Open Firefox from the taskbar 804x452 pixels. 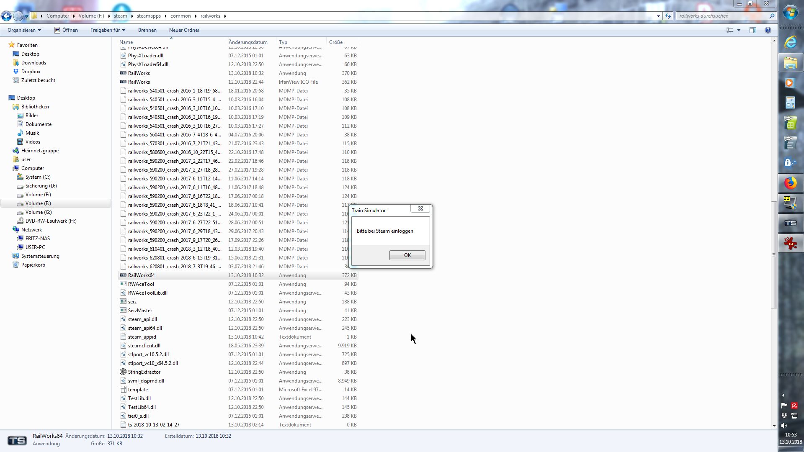[790, 183]
